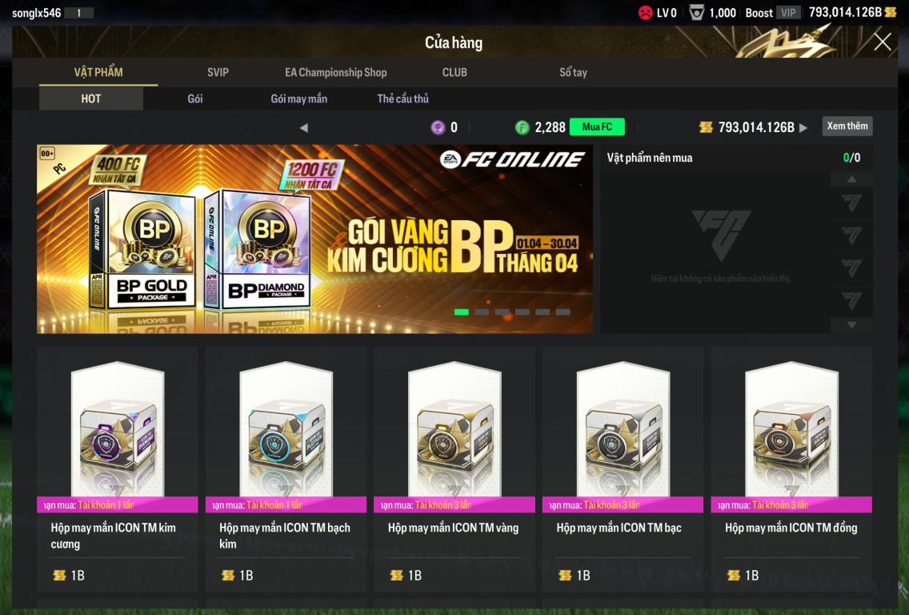
Task: Click the shield badge icon beside 1,000
Action: coord(697,12)
